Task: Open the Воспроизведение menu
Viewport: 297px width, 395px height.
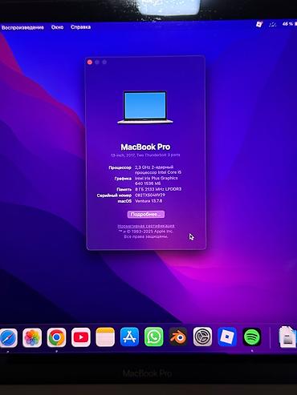Action: (x=22, y=27)
